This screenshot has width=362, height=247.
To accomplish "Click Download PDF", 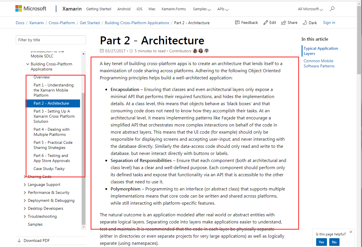I will coord(34,240).
